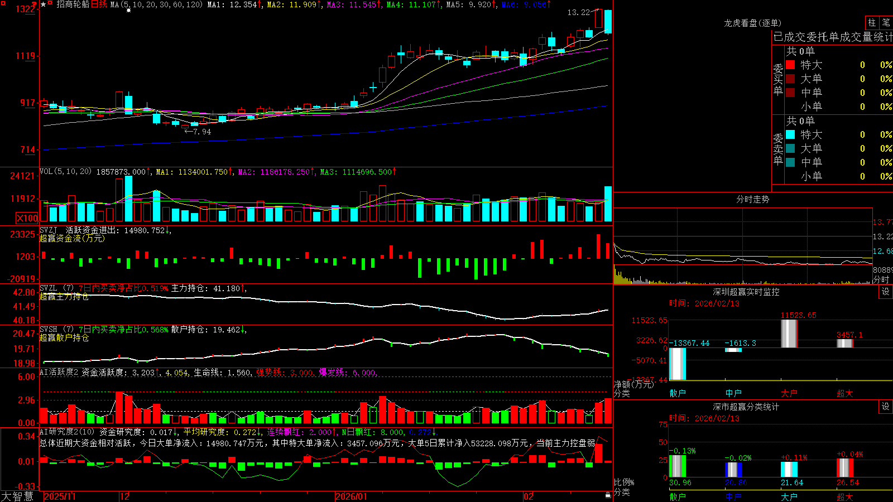This screenshot has height=502, width=893.
Task: Click the 2026/01 date marker on the timeline
Action: coord(352,496)
